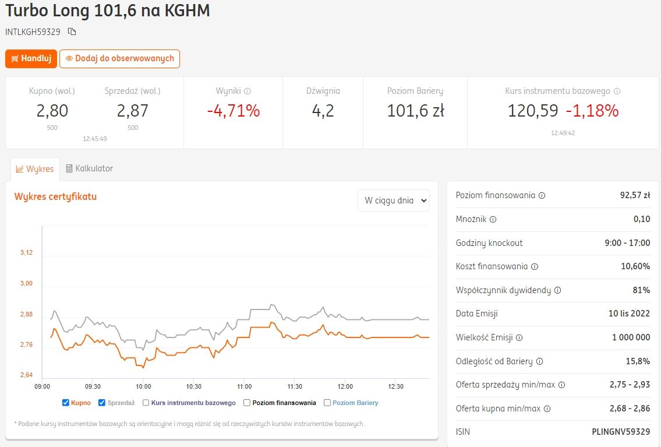Screen dimensions: 661x447
Task: Click the Wyniki value -4,71%
Action: 234,111
